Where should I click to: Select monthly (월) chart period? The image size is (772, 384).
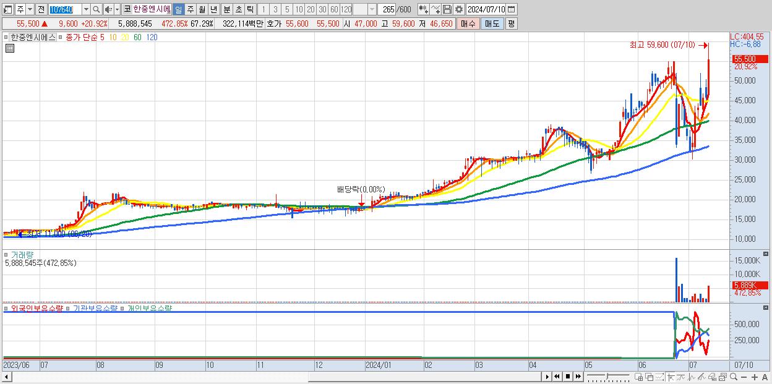pyautogui.click(x=202, y=9)
